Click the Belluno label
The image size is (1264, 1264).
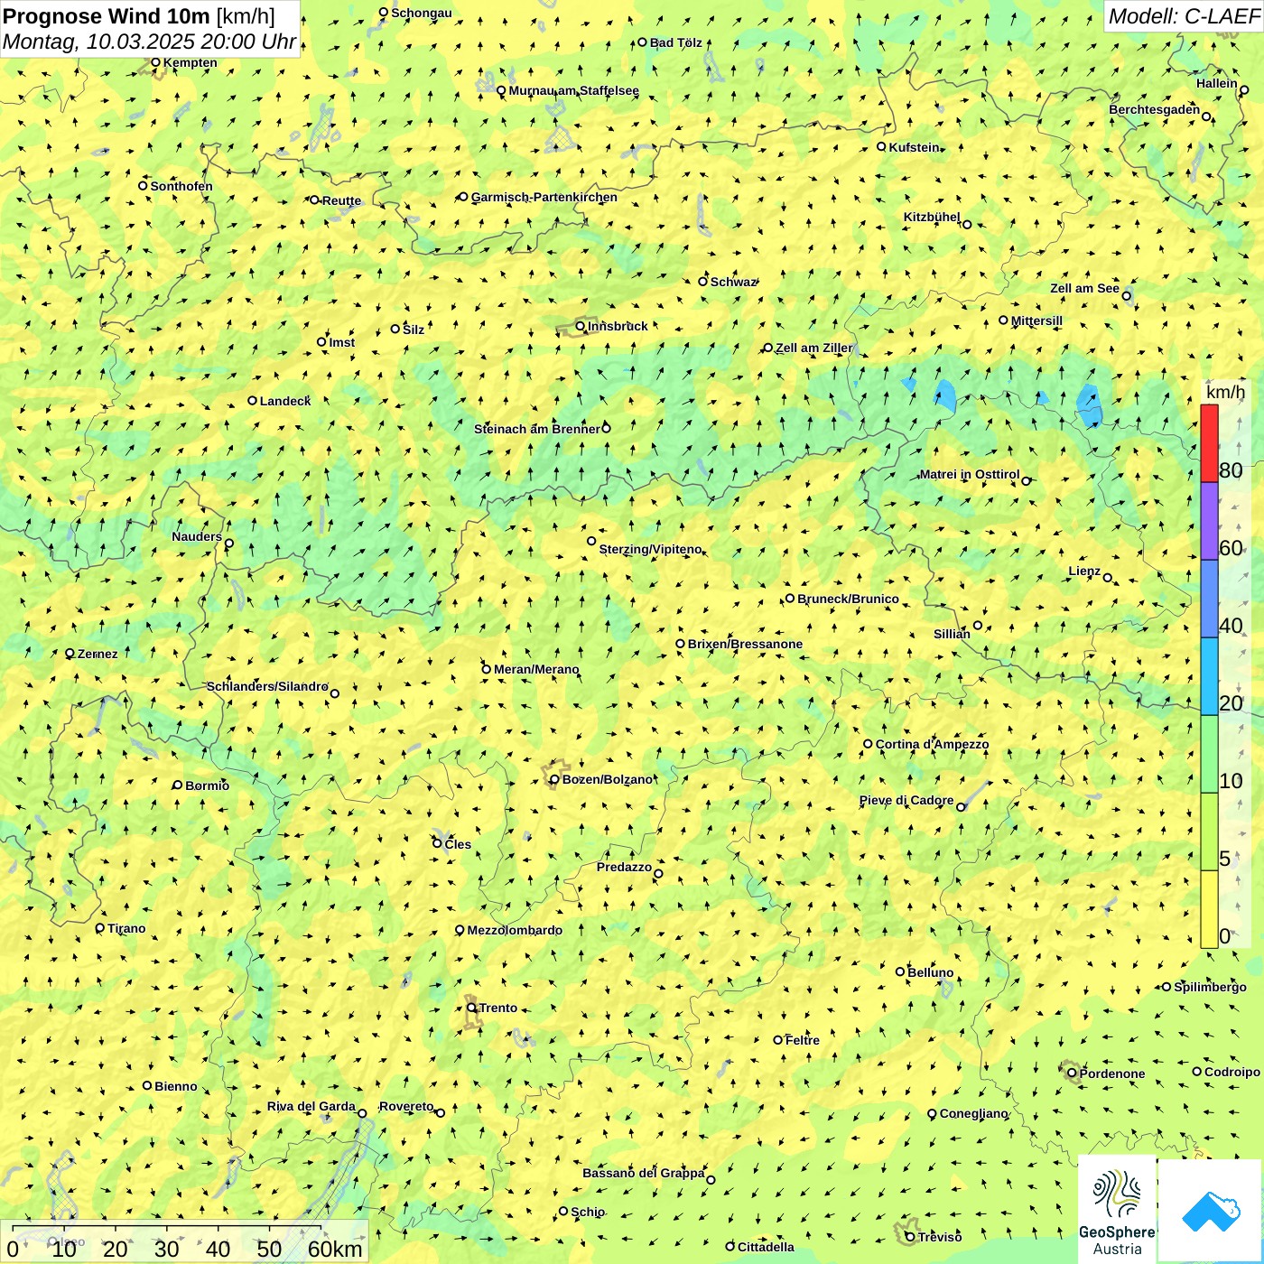(x=931, y=972)
